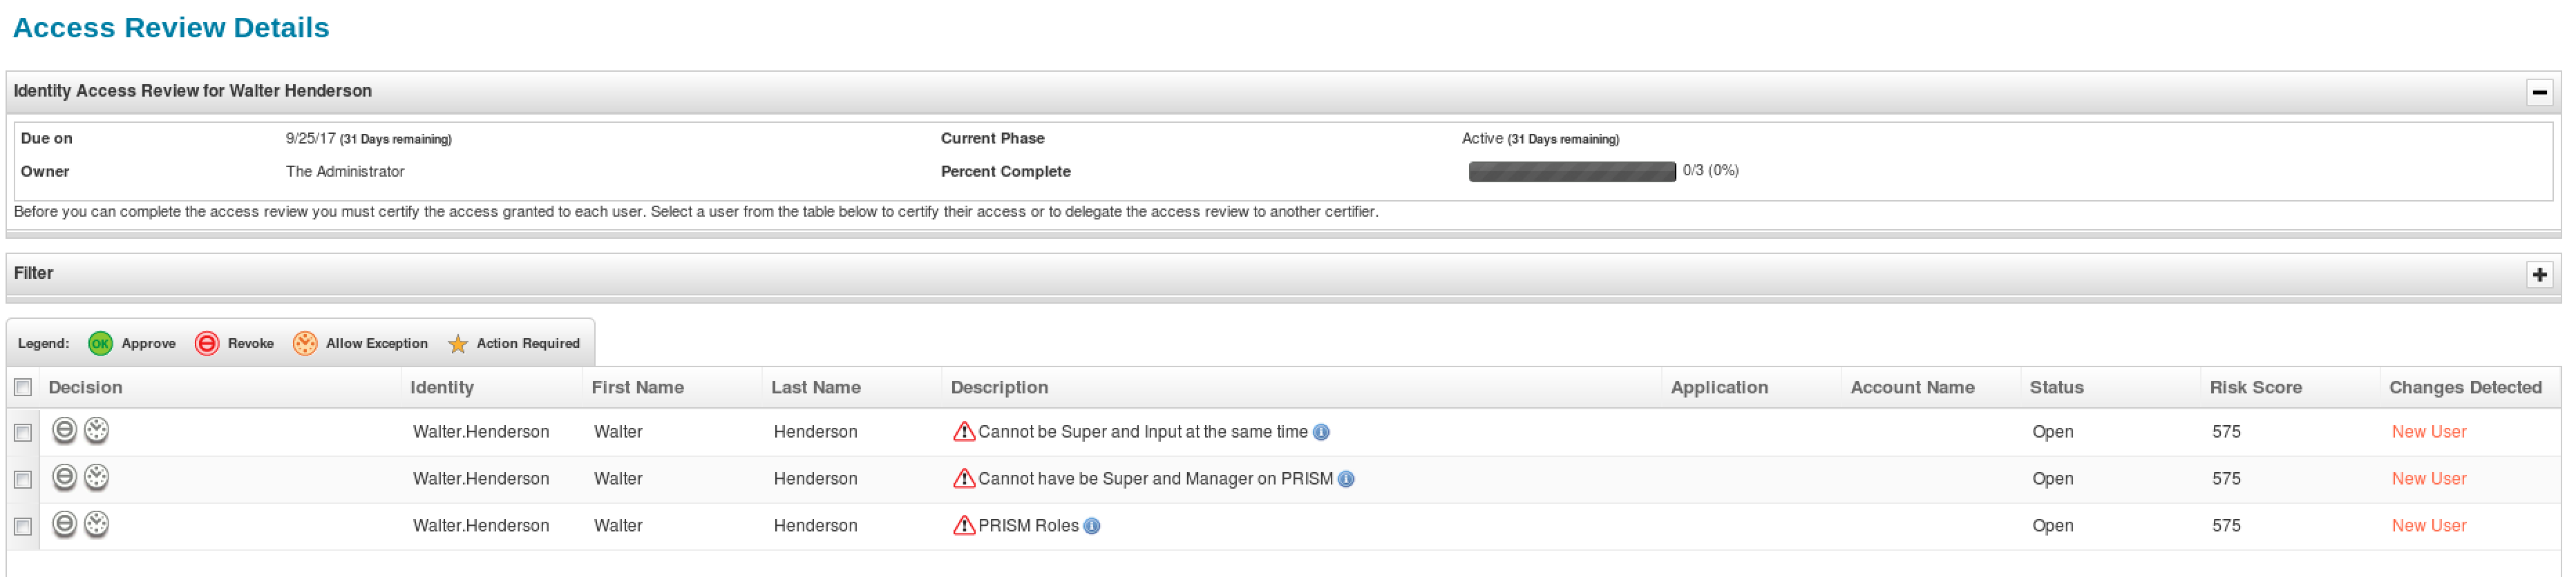Click green Approve icon in legend
The image size is (2576, 577).
100,344
